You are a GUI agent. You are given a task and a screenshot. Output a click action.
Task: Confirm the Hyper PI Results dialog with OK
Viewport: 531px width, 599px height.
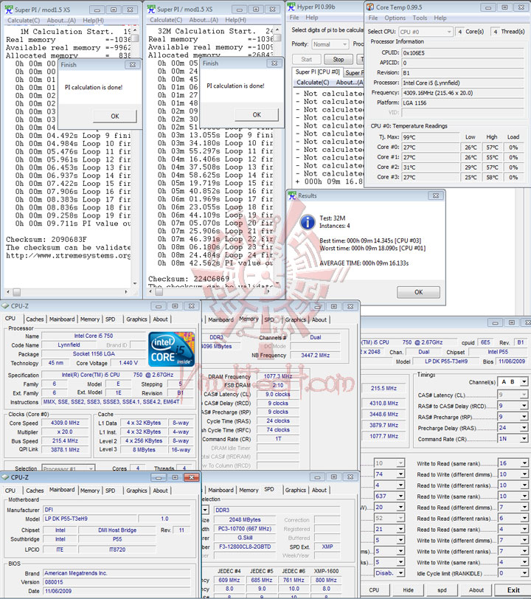coord(419,292)
